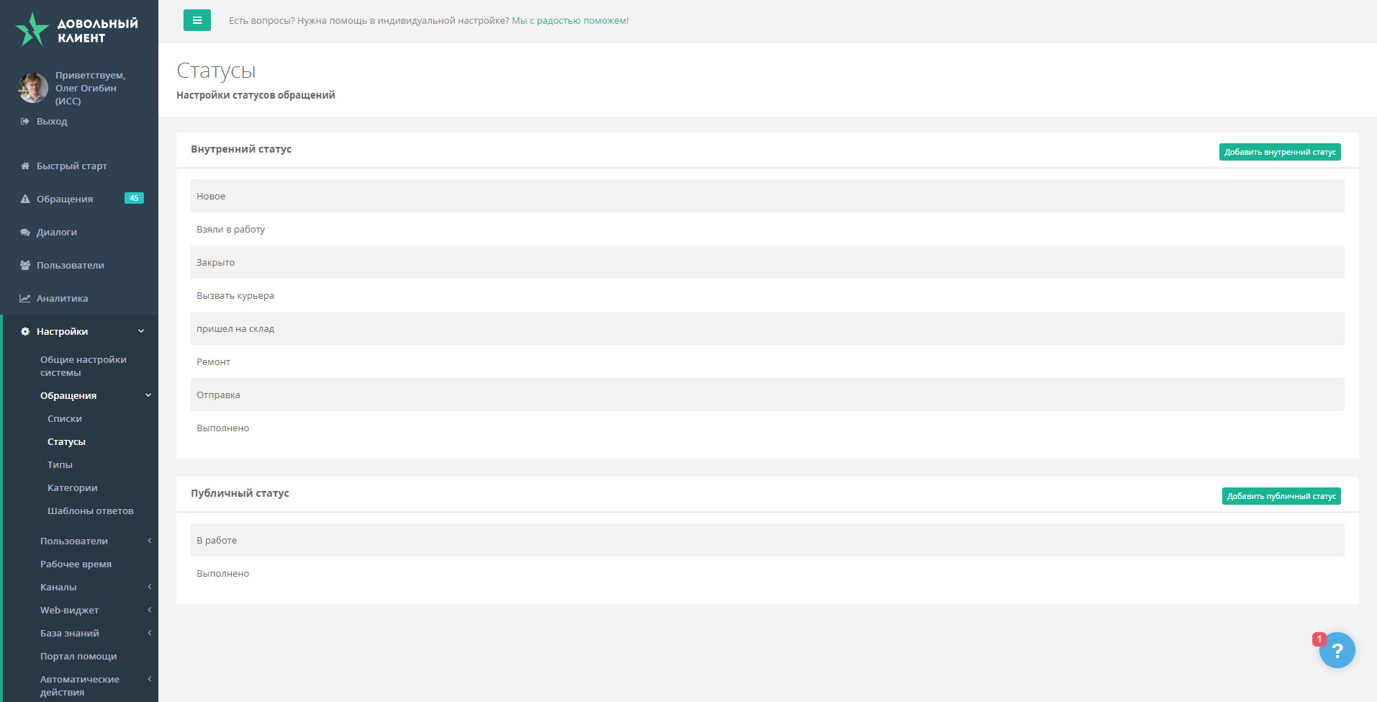Select the internal Выполнено status row
The width and height of the screenshot is (1377, 702).
click(x=767, y=428)
